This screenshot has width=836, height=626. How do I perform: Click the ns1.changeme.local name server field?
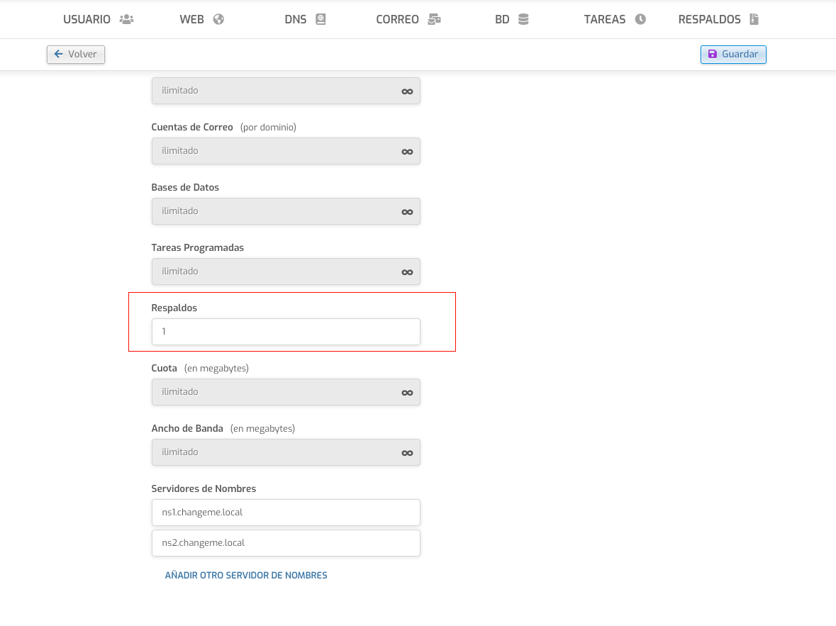pyautogui.click(x=286, y=513)
